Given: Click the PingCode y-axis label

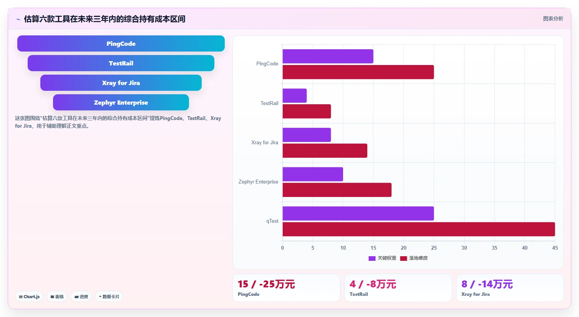Looking at the screenshot, I should click(x=267, y=64).
